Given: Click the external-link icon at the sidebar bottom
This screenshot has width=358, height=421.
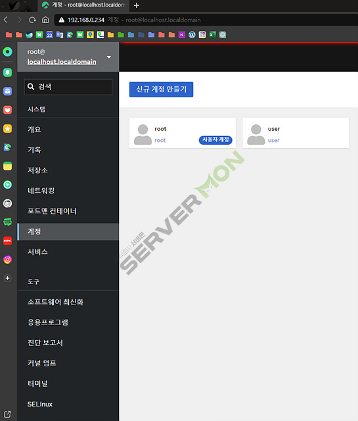Looking at the screenshot, I should 7,414.
